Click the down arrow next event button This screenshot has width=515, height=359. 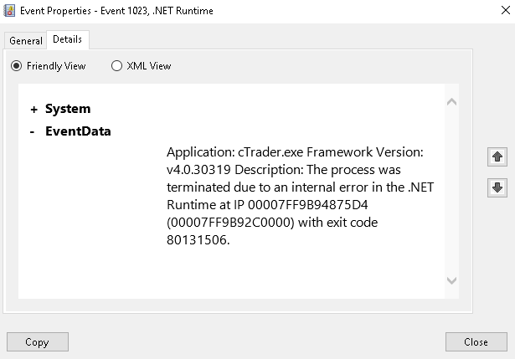497,187
